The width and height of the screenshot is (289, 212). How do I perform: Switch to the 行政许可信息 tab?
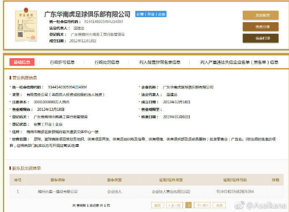pos(62,62)
